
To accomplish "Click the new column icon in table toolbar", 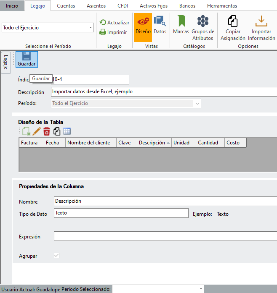I will (x=26, y=132).
